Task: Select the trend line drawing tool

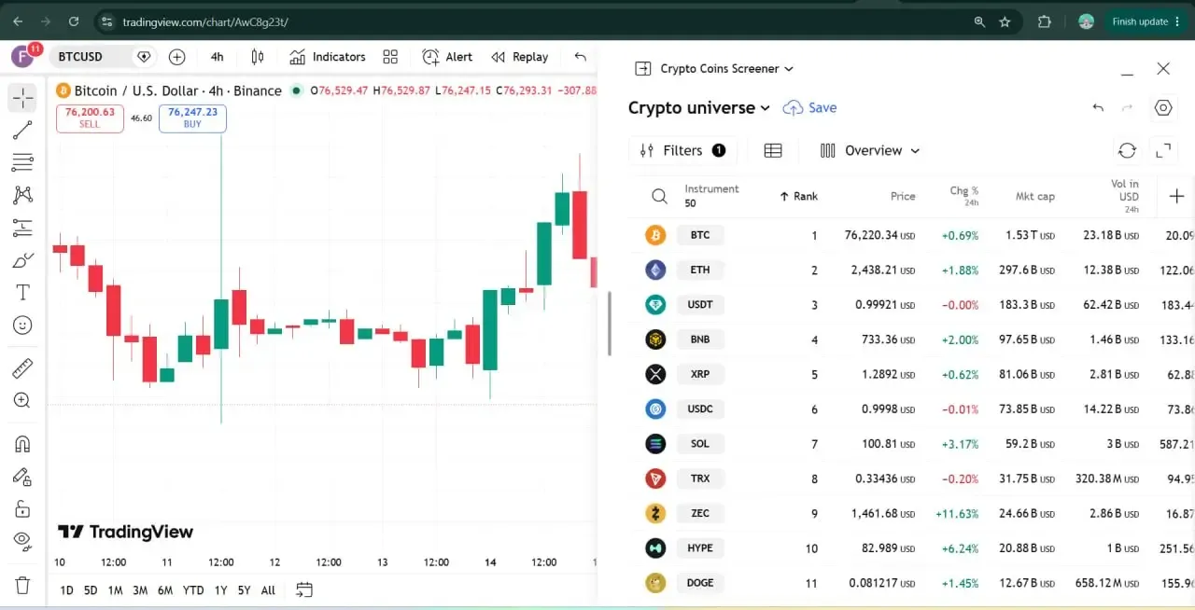Action: click(x=22, y=130)
